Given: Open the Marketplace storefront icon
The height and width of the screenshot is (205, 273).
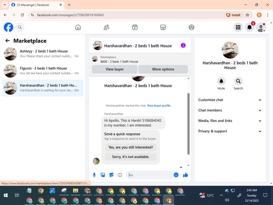Looking at the screenshot, I should tap(163, 27).
